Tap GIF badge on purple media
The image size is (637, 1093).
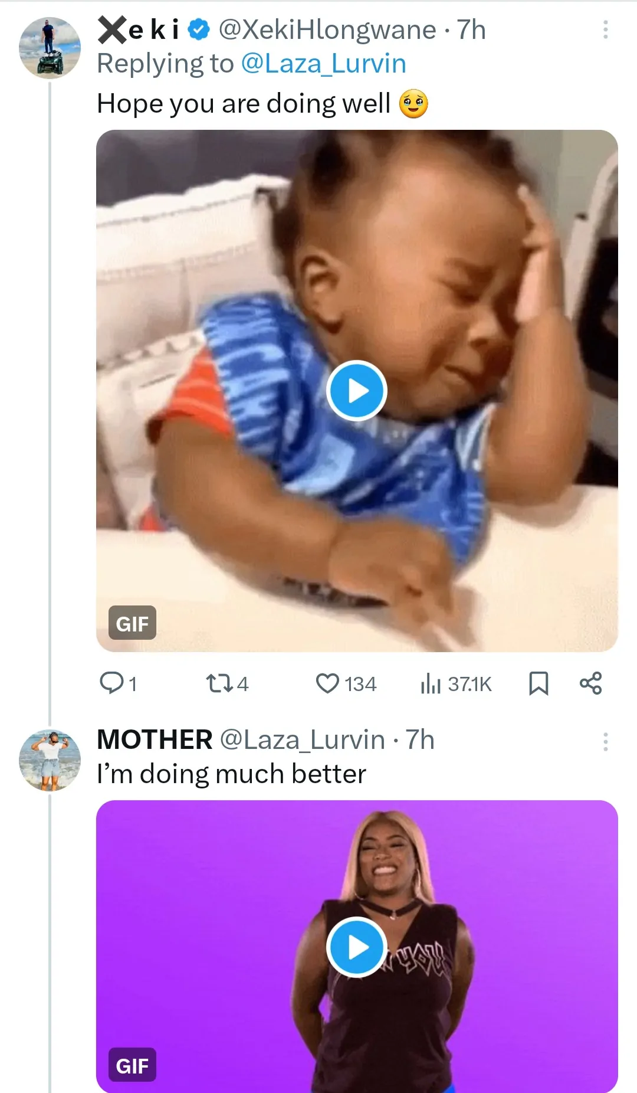click(132, 1065)
